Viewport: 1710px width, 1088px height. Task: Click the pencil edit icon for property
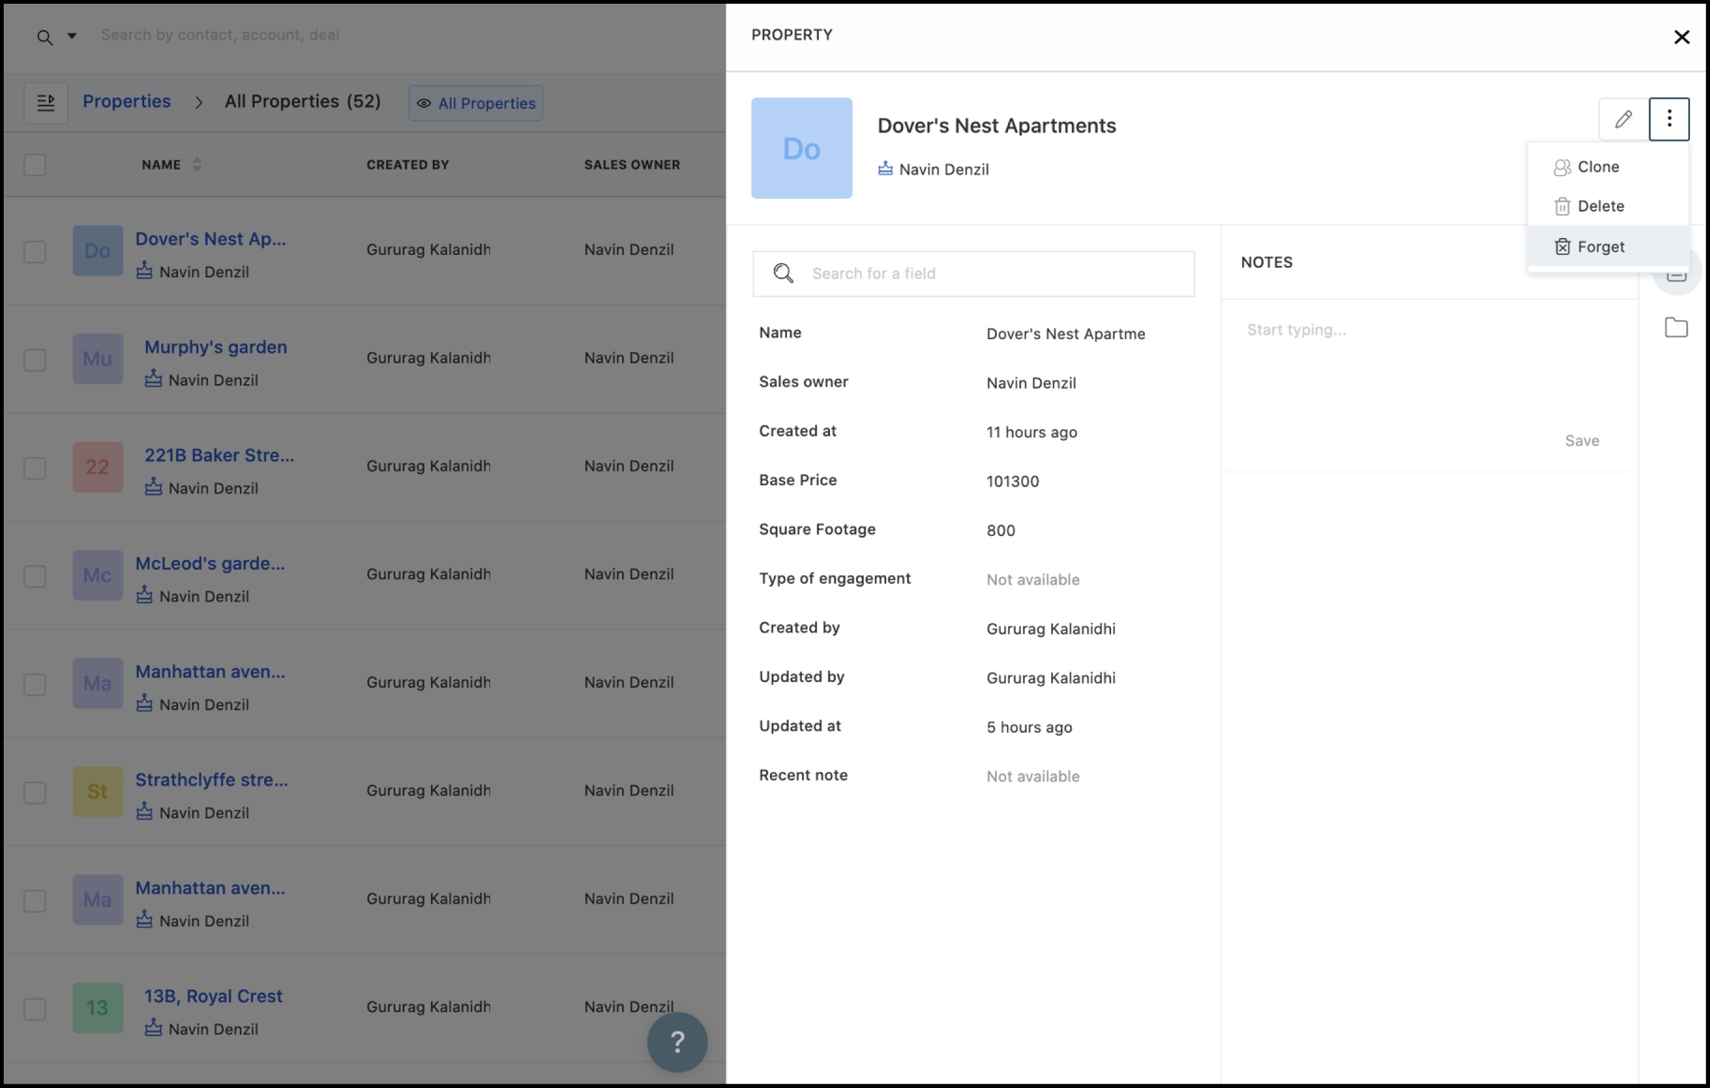tap(1623, 119)
